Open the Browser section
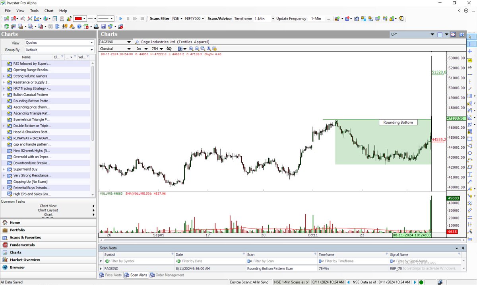The width and height of the screenshot is (477, 285). coord(48,267)
